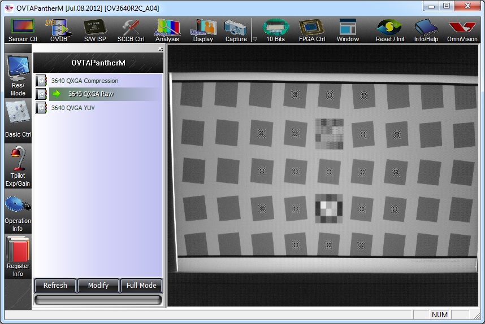Click the icon beside 3640 QXGA Raw
The image size is (485, 324).
point(41,94)
